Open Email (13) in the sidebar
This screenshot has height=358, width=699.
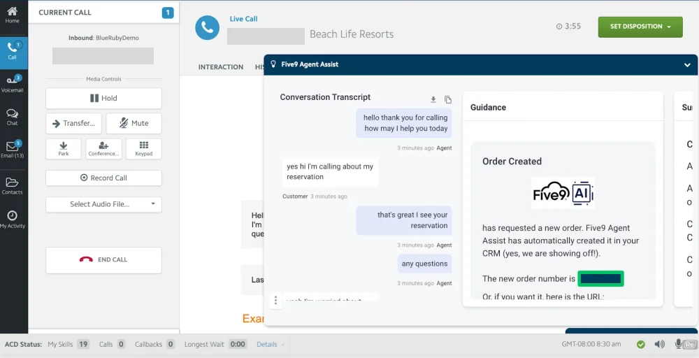[x=13, y=150]
